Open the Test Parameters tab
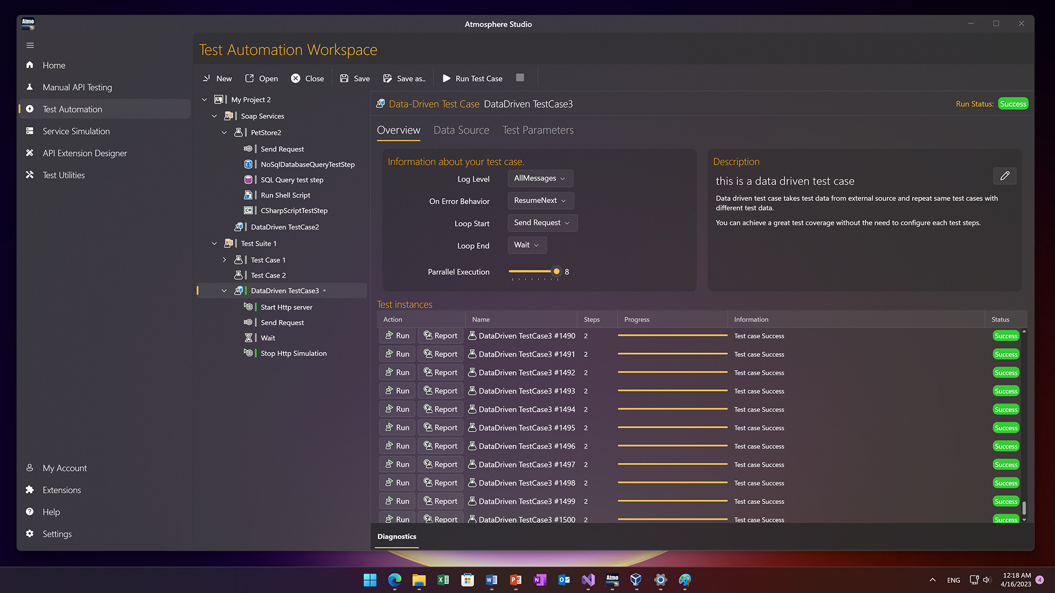1055x593 pixels. pyautogui.click(x=537, y=130)
